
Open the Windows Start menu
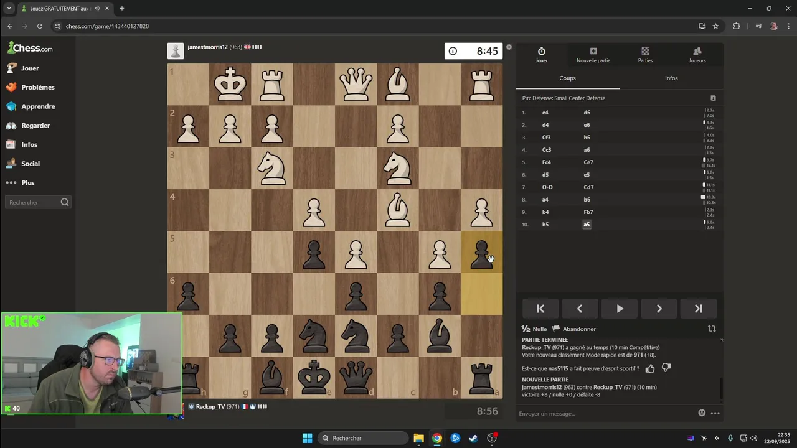[307, 438]
